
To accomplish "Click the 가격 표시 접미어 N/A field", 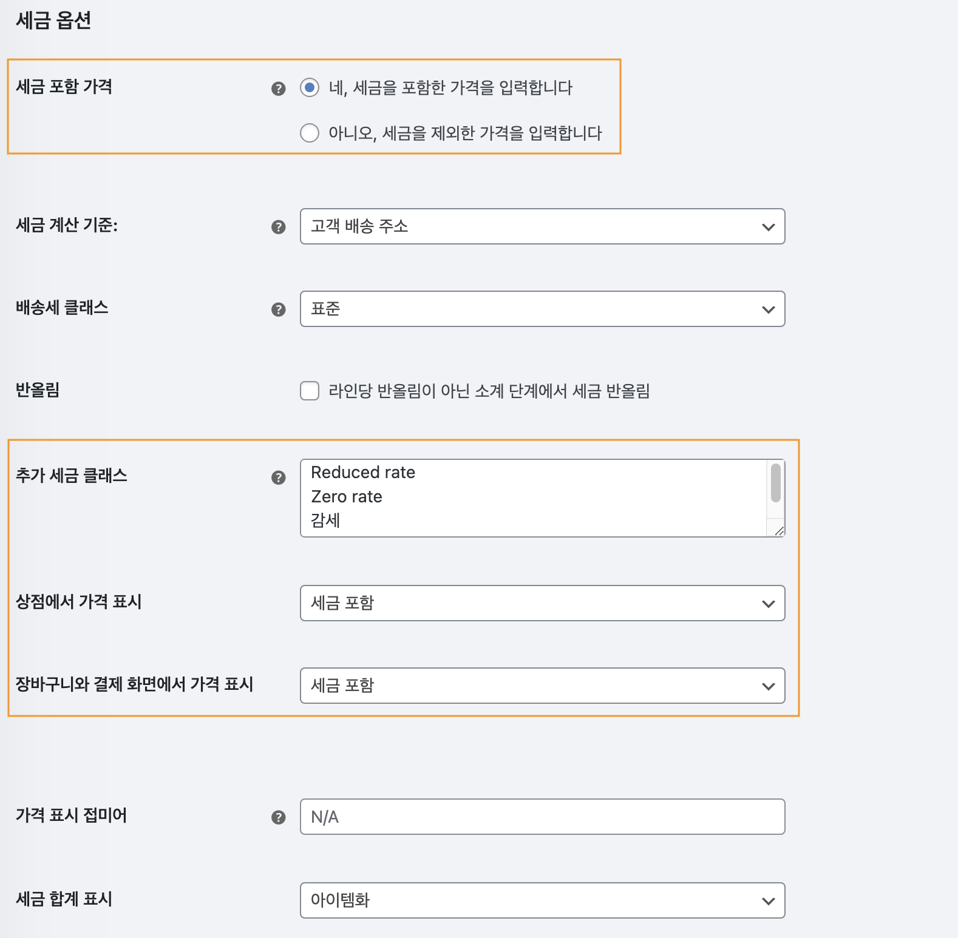I will 542,817.
